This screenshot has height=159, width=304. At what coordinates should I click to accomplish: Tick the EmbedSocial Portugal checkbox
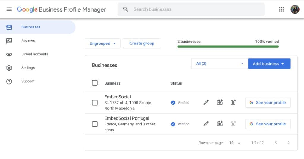pos(95,124)
